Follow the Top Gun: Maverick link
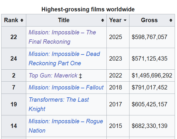Viewport: 177px width, 139px height. click(53, 76)
